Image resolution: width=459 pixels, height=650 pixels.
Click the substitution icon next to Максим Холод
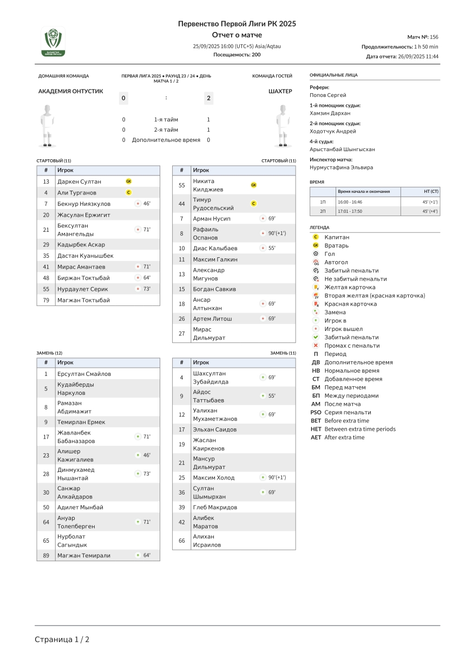(263, 478)
